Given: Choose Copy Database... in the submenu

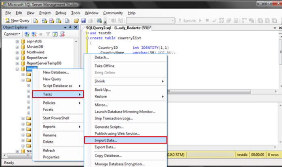Looking at the screenshot, I should 126,156.
